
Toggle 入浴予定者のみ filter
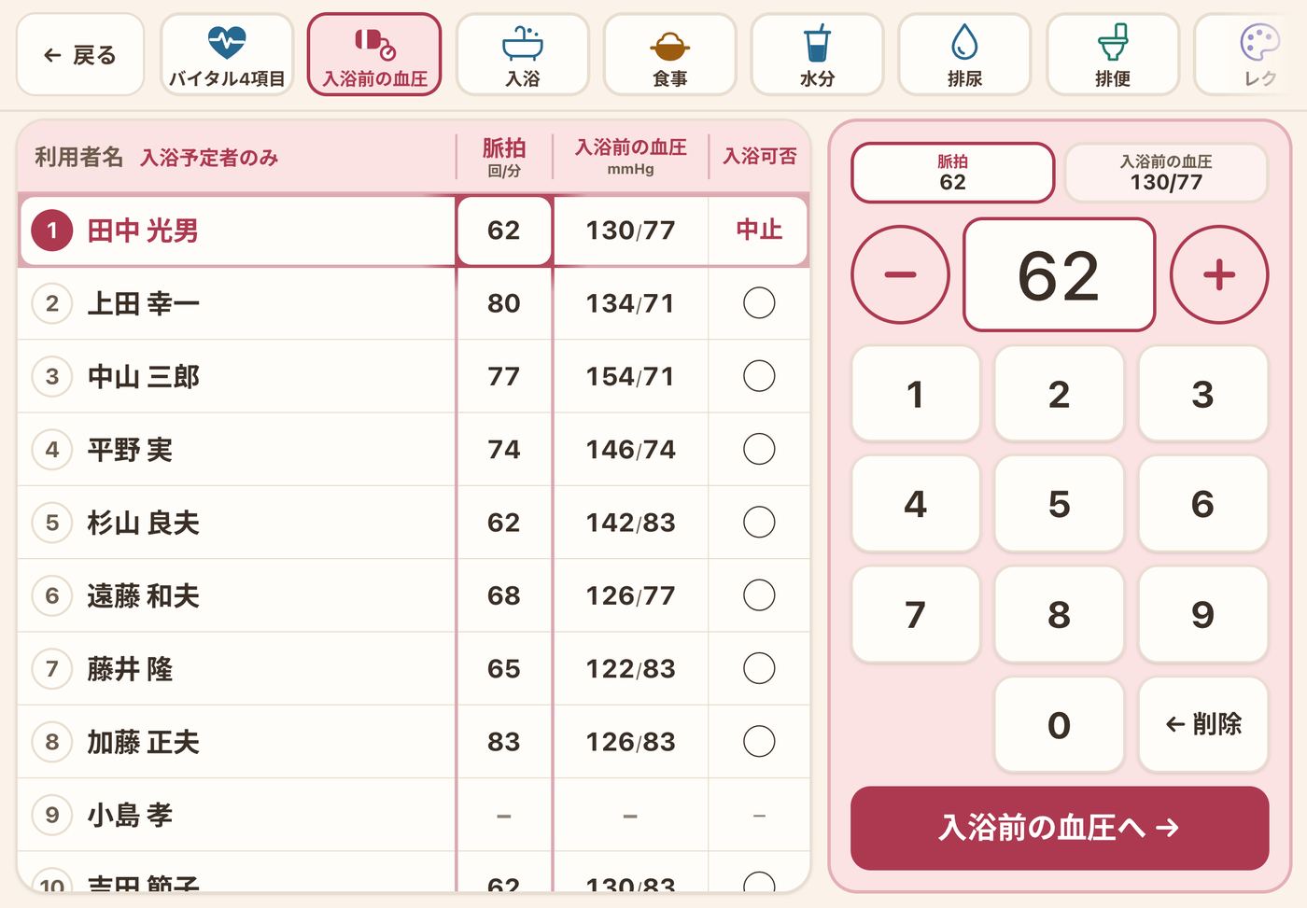pos(209,158)
